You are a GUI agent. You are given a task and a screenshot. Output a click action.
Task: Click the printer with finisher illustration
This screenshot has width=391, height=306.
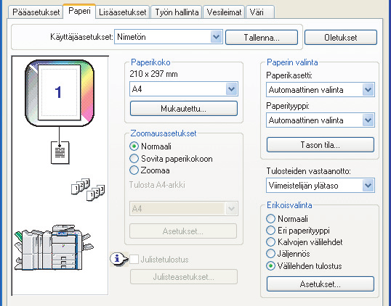click(54, 247)
